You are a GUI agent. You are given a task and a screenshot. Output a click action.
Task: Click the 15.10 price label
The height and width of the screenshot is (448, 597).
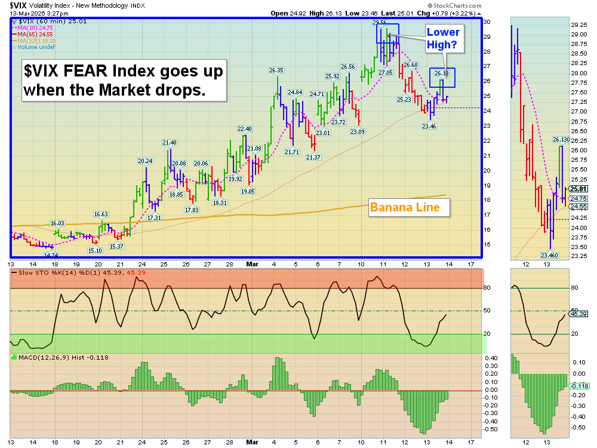point(95,251)
